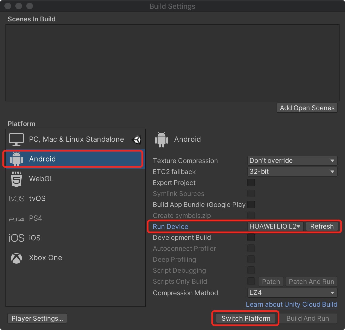Toggle the Create symbols.zip checkbox
Viewport: 345px width, 330px height.
[x=251, y=215]
